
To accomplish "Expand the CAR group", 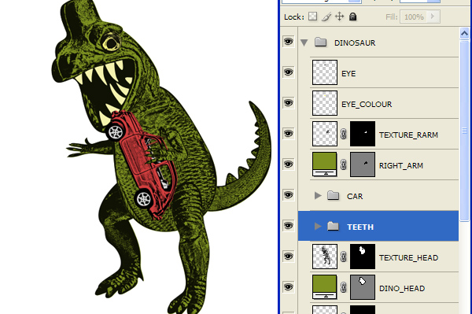I will click(318, 196).
